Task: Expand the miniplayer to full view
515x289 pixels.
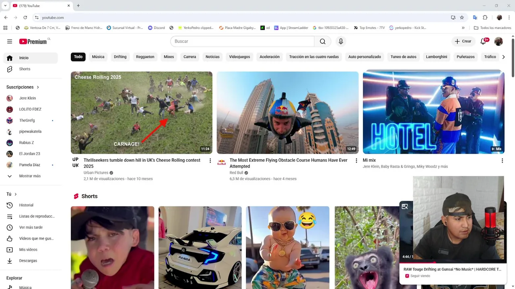Action: click(x=405, y=206)
